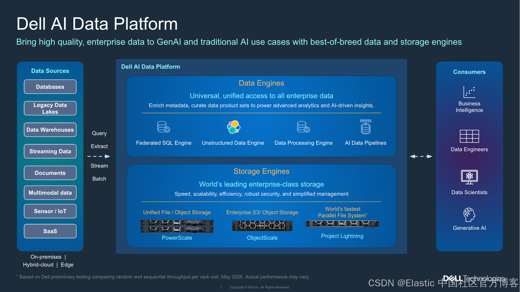Click the PowerScale label

177,238
